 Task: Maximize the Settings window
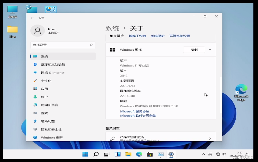(x=205, y=16)
